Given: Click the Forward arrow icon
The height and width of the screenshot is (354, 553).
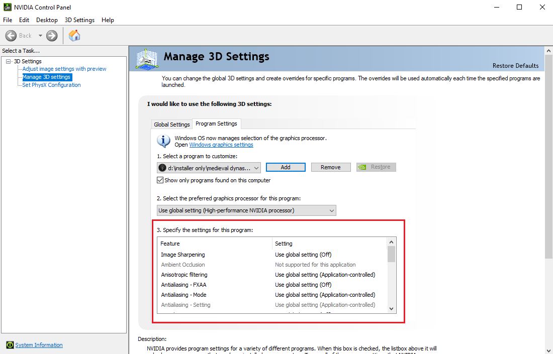Looking at the screenshot, I should coord(52,36).
